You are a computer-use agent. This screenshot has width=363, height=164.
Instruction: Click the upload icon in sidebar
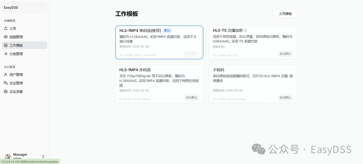click(x=5, y=29)
